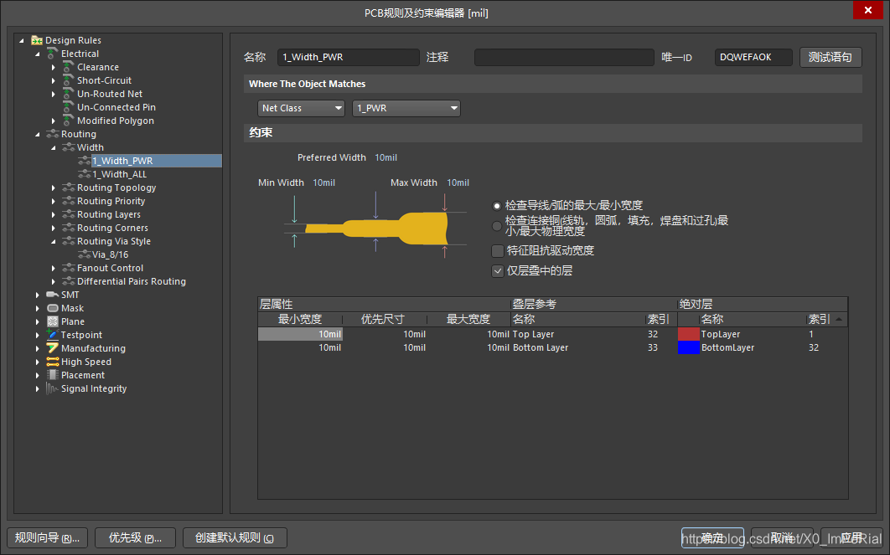Collapse the Electrical tree node
This screenshot has height=555, width=890.
click(x=38, y=54)
